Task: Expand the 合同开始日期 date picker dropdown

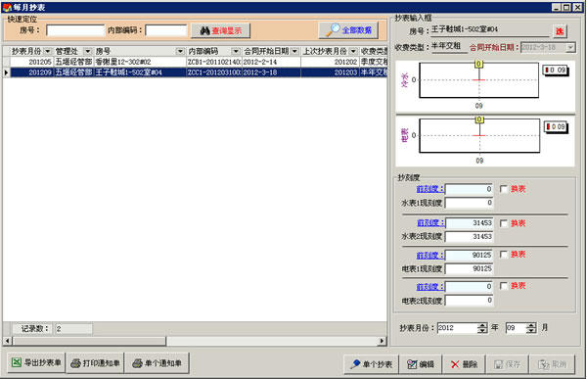Action: coord(570,48)
